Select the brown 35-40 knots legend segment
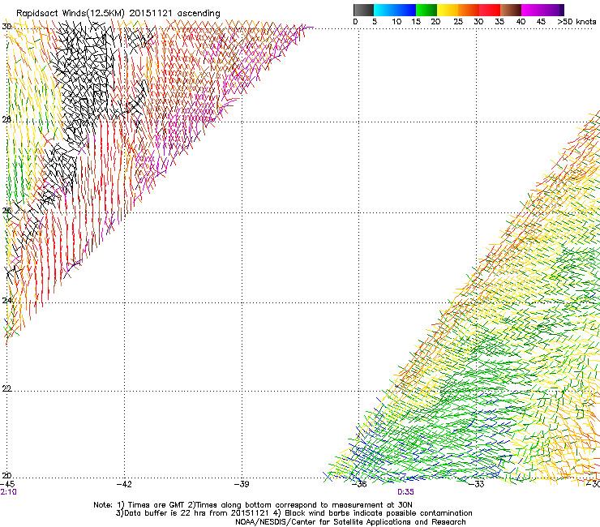 [x=511, y=10]
